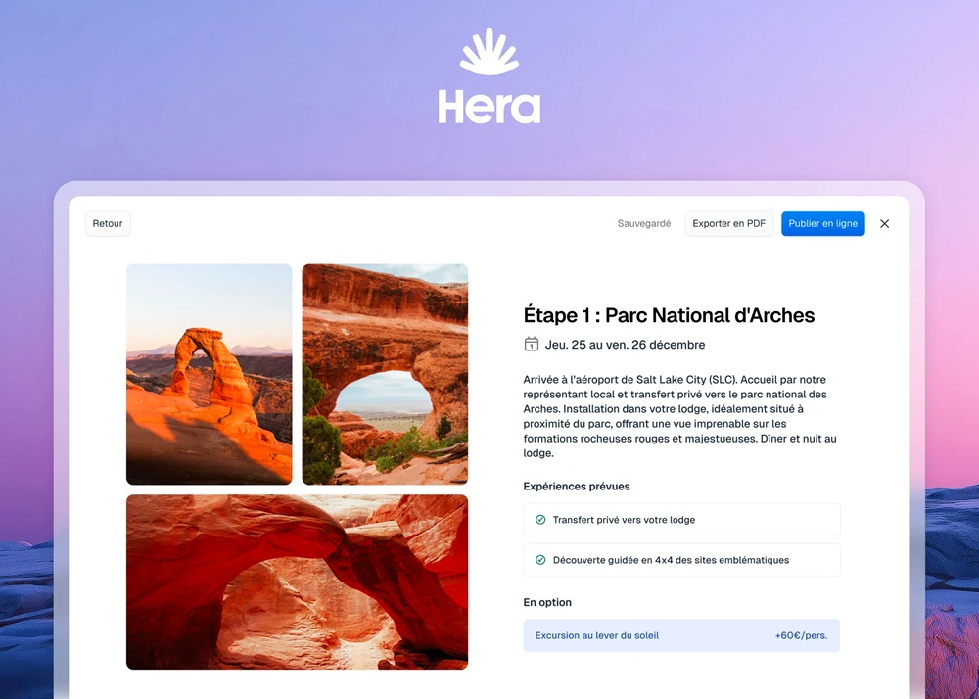Toggle check icon for Découverte guidée en 4x4
This screenshot has width=979, height=699.
coord(540,560)
